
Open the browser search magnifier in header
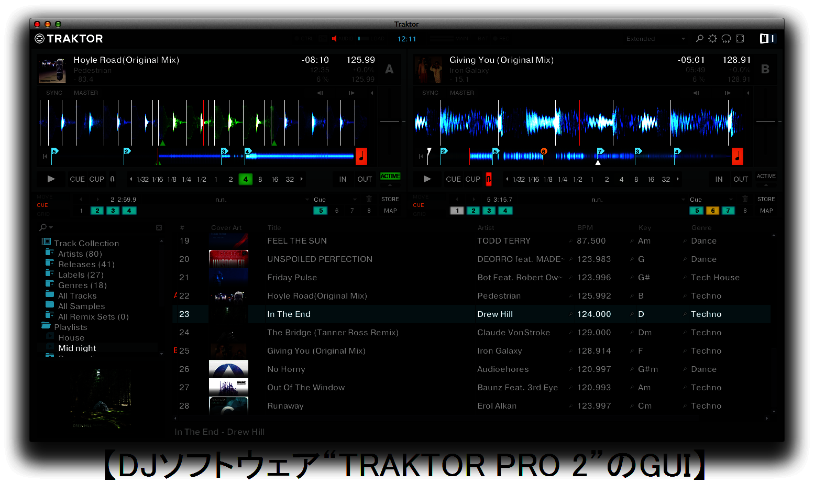click(699, 38)
